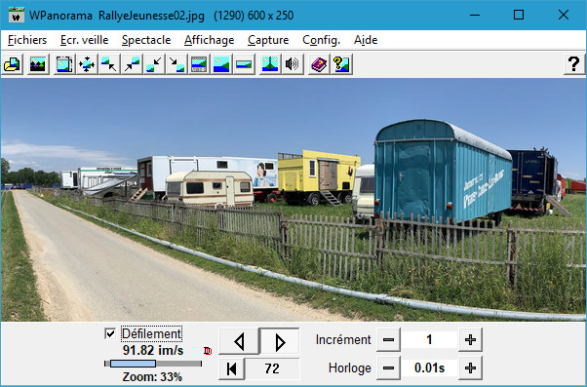Click the position field showing 72

point(272,368)
